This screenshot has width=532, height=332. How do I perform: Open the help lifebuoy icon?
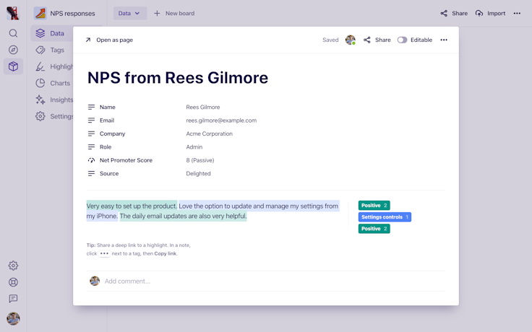click(13, 282)
